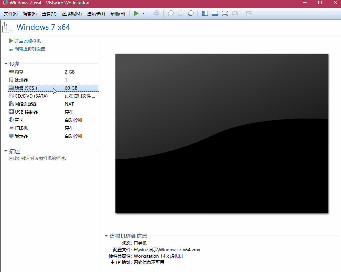Click the description field 在此处键入对该虚拟机的描述

[37, 158]
